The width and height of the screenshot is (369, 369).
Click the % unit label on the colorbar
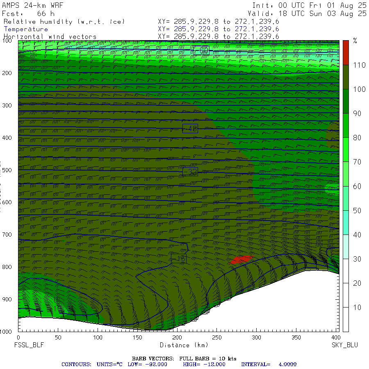click(355, 41)
